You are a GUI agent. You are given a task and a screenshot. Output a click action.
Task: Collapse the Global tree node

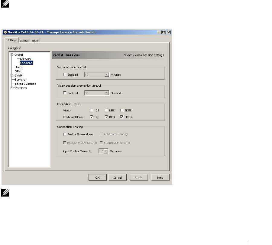tap(12, 55)
